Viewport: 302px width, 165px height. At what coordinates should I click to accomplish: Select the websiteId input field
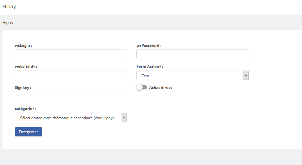tap(71, 75)
